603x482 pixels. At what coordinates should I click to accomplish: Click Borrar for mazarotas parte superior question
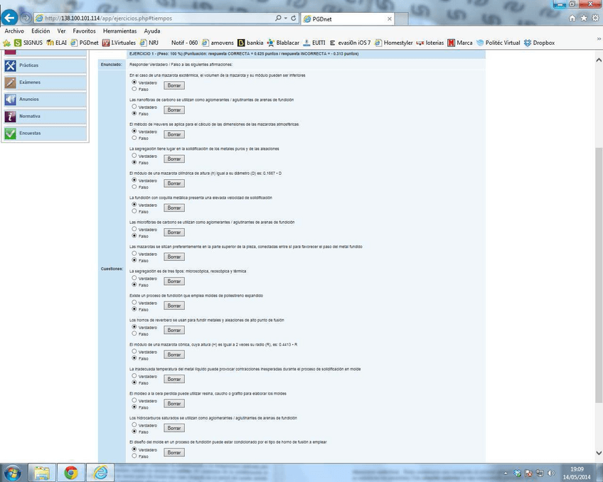[174, 257]
